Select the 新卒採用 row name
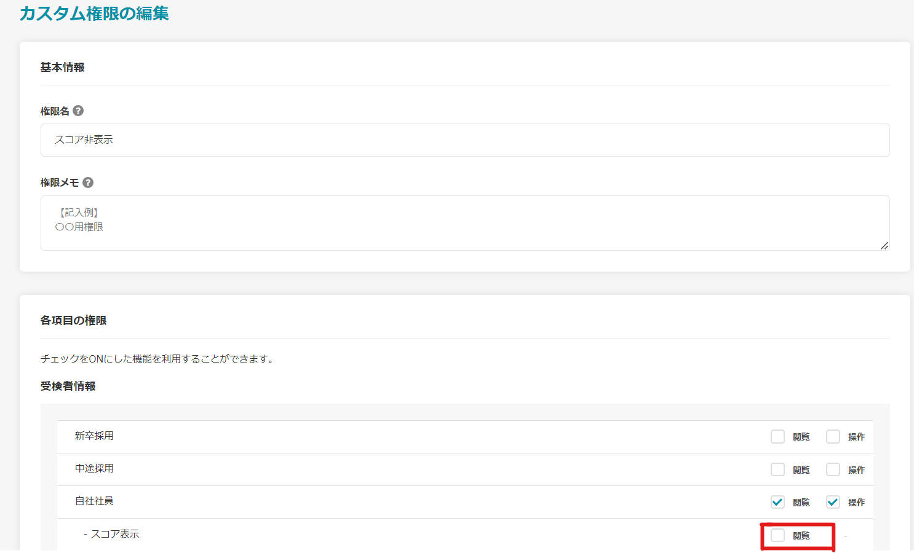 [94, 436]
